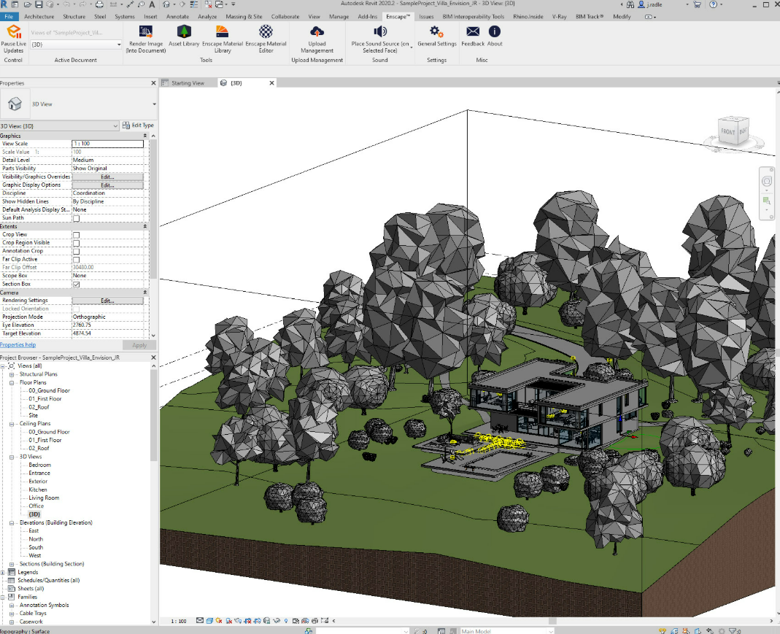Collapse Floor Plans tree node
Screen dimensions: 780x634
[x=12, y=383]
